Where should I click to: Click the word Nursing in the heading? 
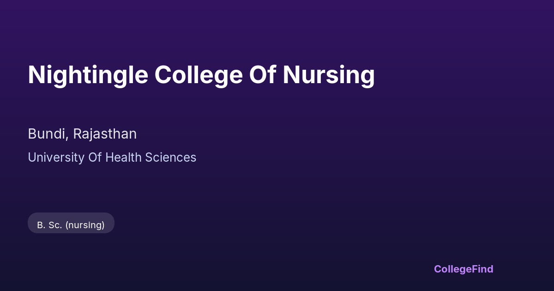[328, 75]
